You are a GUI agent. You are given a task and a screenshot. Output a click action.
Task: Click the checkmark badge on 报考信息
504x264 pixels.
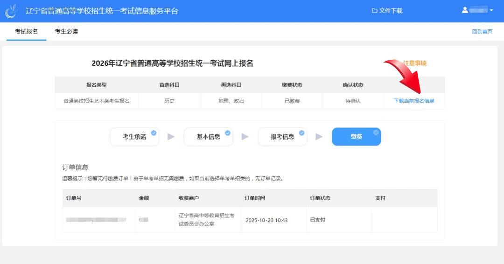click(x=302, y=133)
